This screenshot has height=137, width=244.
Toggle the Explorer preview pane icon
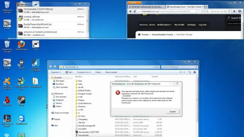[189, 72]
